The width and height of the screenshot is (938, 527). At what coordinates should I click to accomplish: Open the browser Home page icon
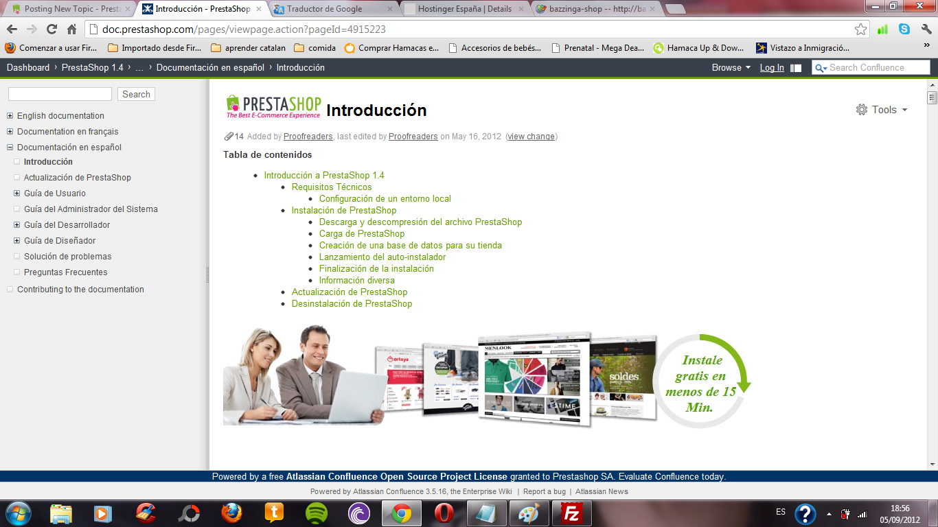coord(71,30)
